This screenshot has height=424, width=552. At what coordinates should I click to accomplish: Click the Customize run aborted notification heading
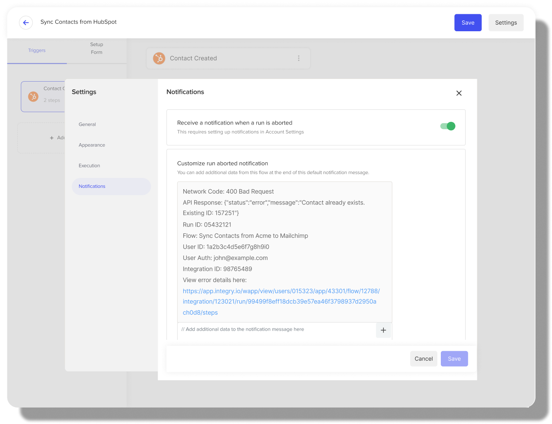pos(223,164)
